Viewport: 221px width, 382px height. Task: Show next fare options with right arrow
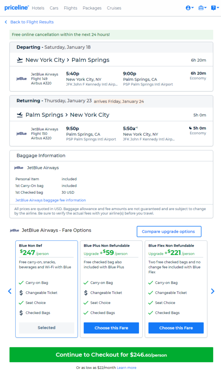point(213,291)
